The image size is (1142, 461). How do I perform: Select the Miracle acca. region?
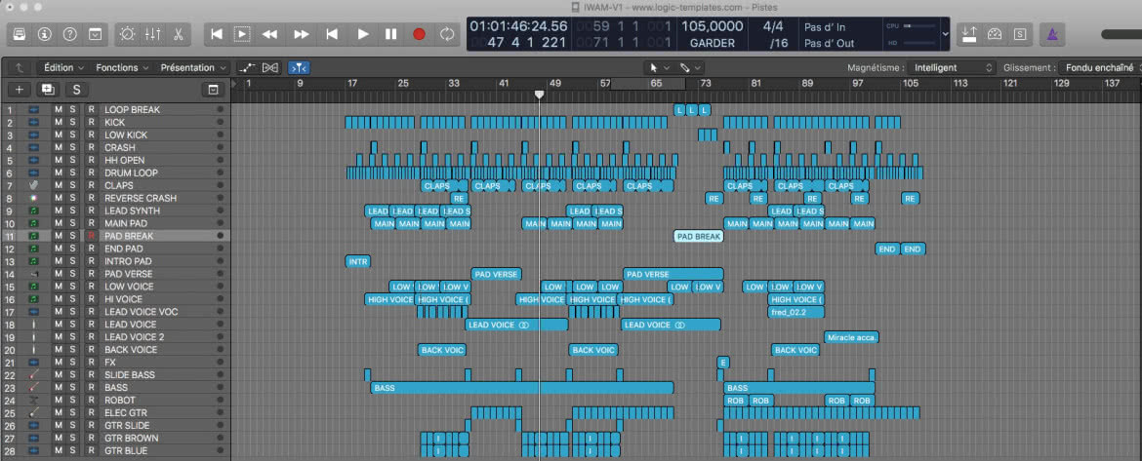click(851, 337)
